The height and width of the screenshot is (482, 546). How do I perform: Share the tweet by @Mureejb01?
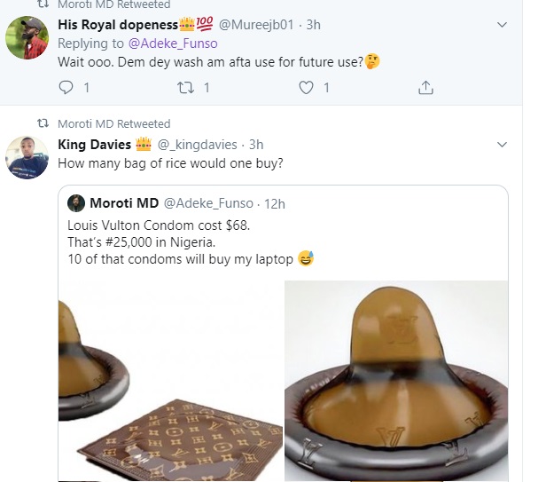pyautogui.click(x=425, y=87)
